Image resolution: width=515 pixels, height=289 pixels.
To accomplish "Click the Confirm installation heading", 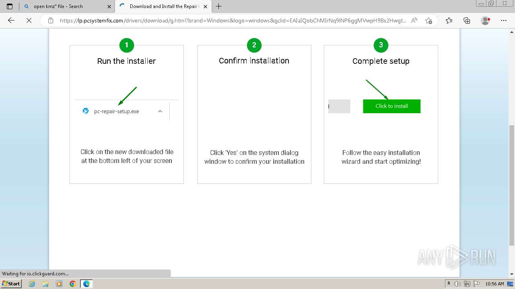I will click(x=254, y=61).
